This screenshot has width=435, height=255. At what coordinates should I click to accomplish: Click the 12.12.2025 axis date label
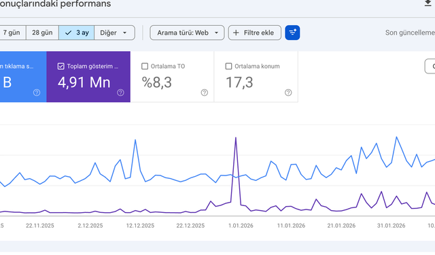[x=140, y=226]
